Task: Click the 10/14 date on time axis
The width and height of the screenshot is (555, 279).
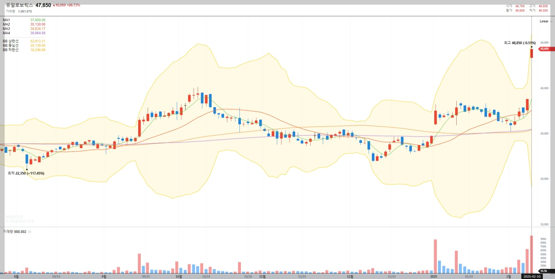Action: pos(206,277)
